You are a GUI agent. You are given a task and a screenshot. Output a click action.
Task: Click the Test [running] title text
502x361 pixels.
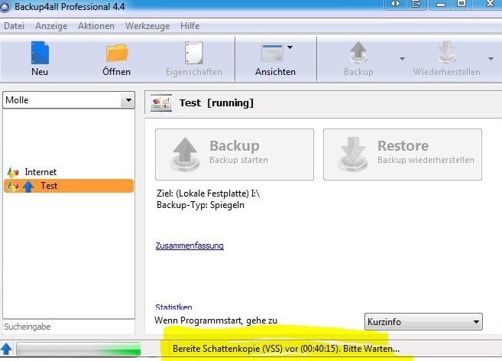click(x=216, y=103)
